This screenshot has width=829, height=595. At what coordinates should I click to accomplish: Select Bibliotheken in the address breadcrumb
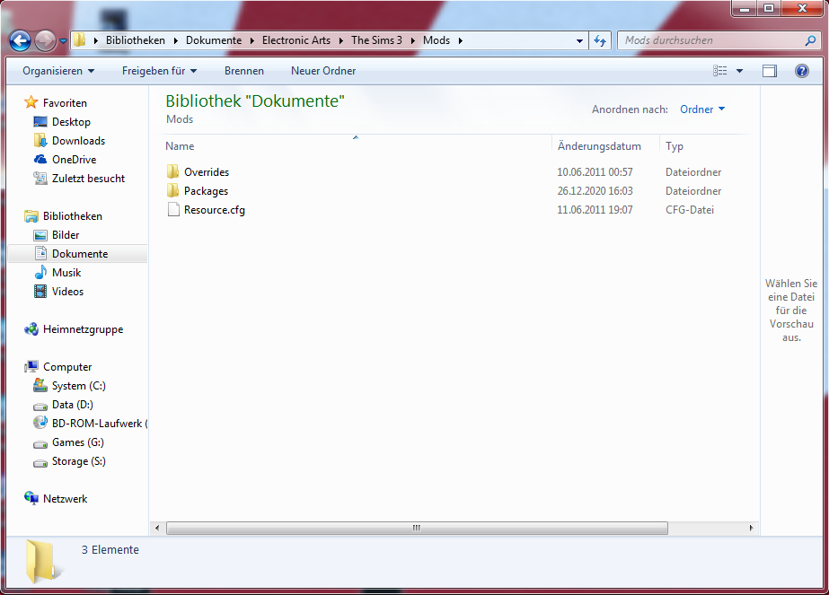pos(136,40)
